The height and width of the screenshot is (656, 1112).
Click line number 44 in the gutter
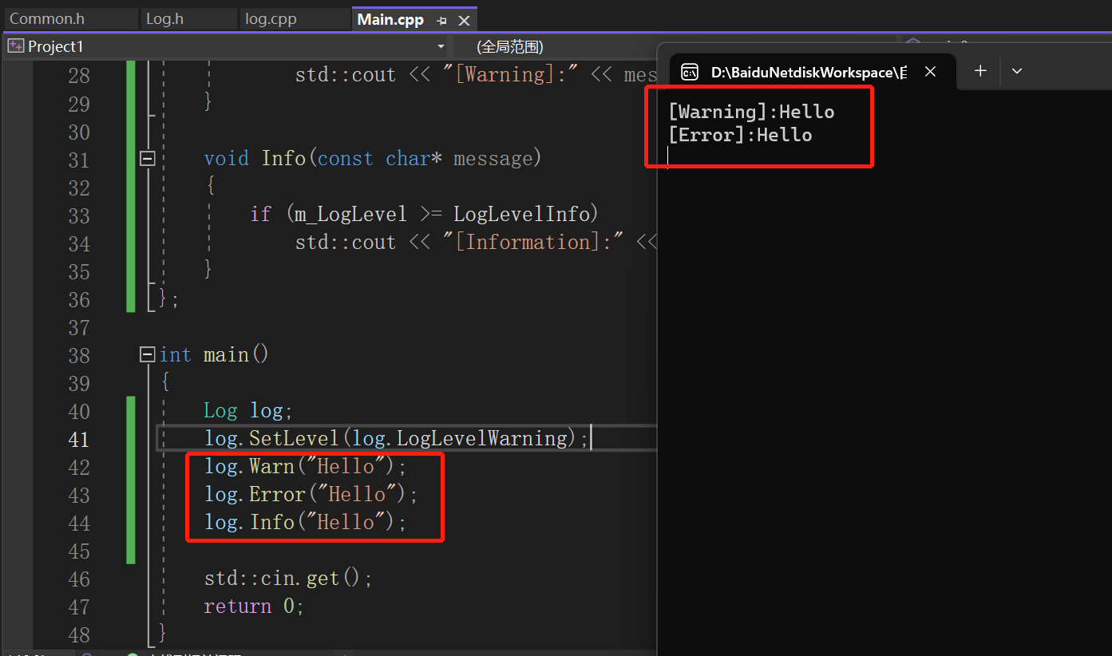click(79, 523)
